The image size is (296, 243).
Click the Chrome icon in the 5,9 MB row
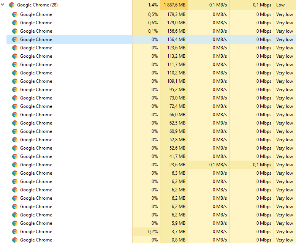click(x=15, y=223)
